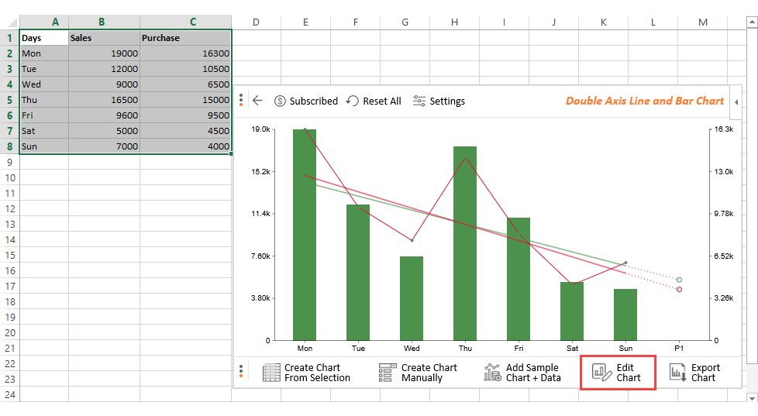Viewport: 758px width, 416px height.
Task: Click Add Sample Chart + Data
Action: click(x=533, y=373)
